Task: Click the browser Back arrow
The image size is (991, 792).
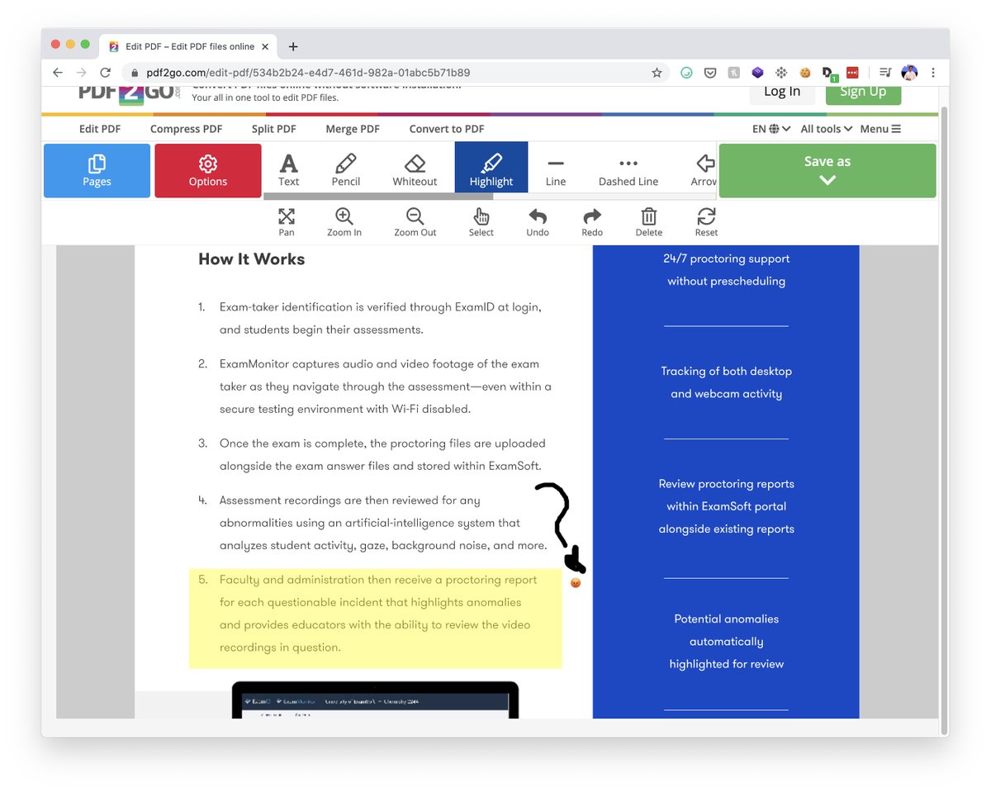Action: pos(58,73)
